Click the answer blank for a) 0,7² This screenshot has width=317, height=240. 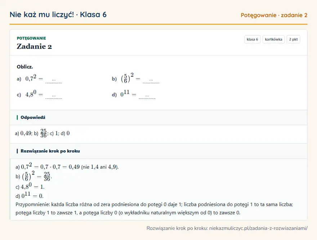[x=54, y=81]
